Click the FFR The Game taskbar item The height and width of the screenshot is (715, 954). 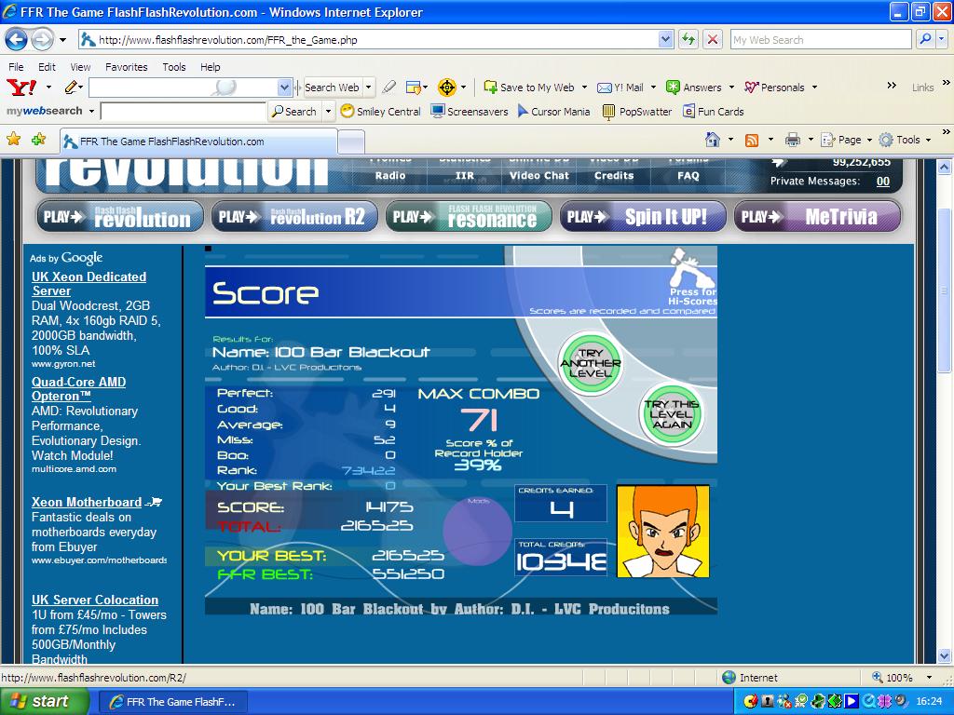pos(172,702)
